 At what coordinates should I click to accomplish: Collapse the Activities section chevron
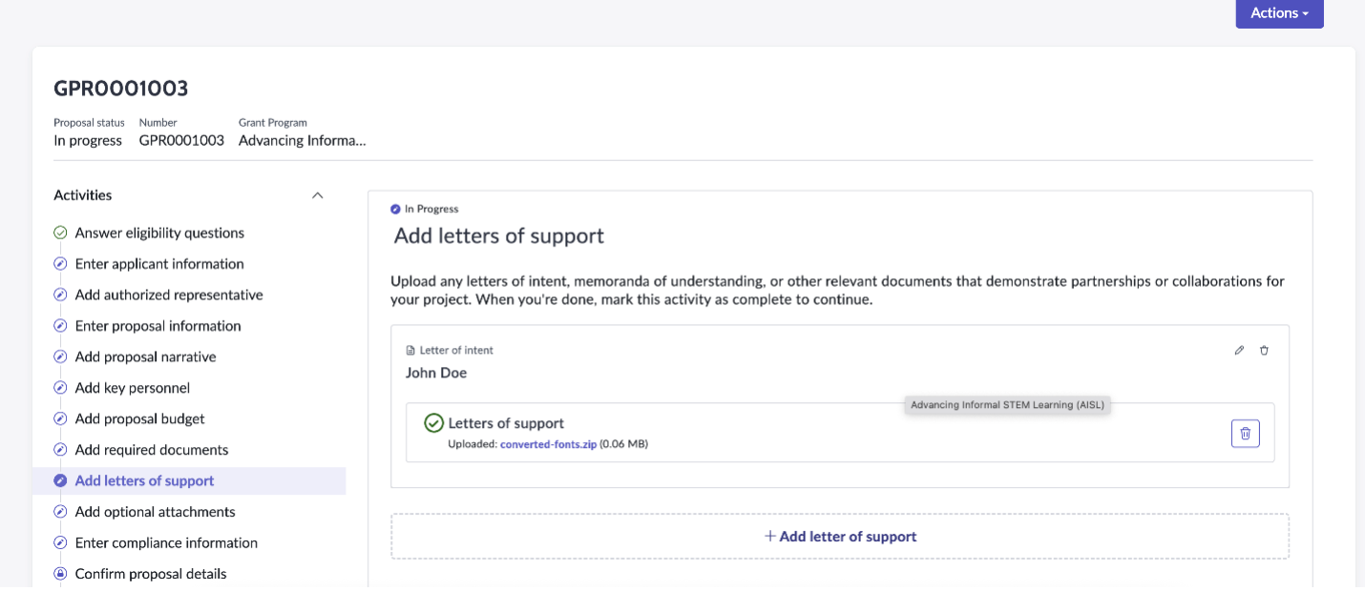pyautogui.click(x=318, y=195)
